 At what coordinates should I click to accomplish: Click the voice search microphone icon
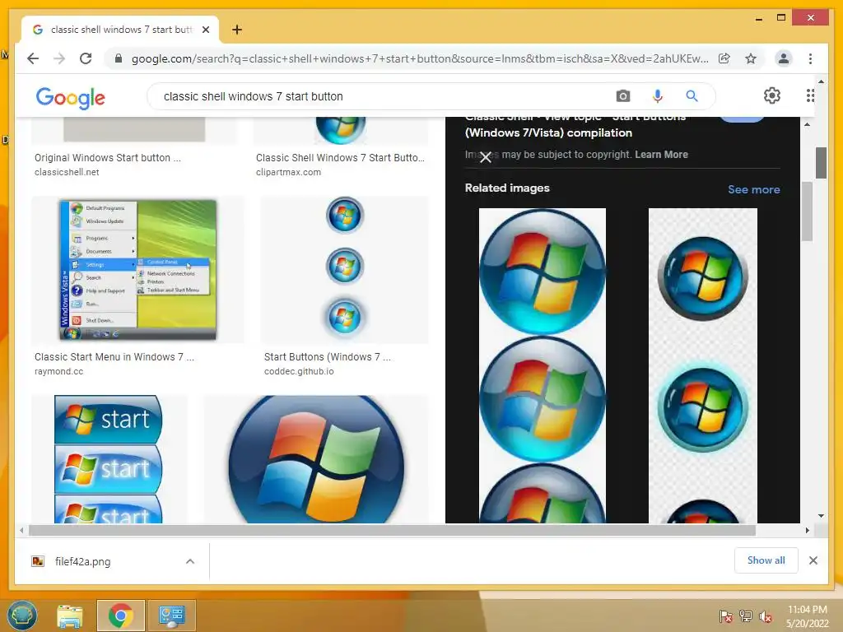pyautogui.click(x=657, y=96)
